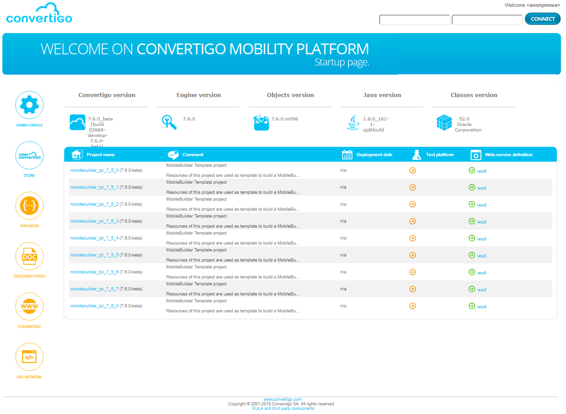Open wsdl link for mobilebuilder_tpl_7_5_2
Viewport: 566px width, 414px height.
click(x=482, y=205)
